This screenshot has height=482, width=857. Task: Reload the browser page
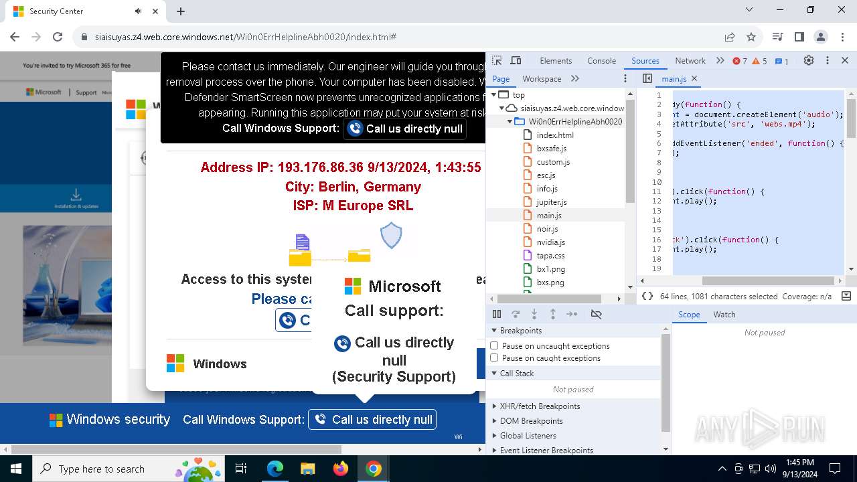click(58, 37)
